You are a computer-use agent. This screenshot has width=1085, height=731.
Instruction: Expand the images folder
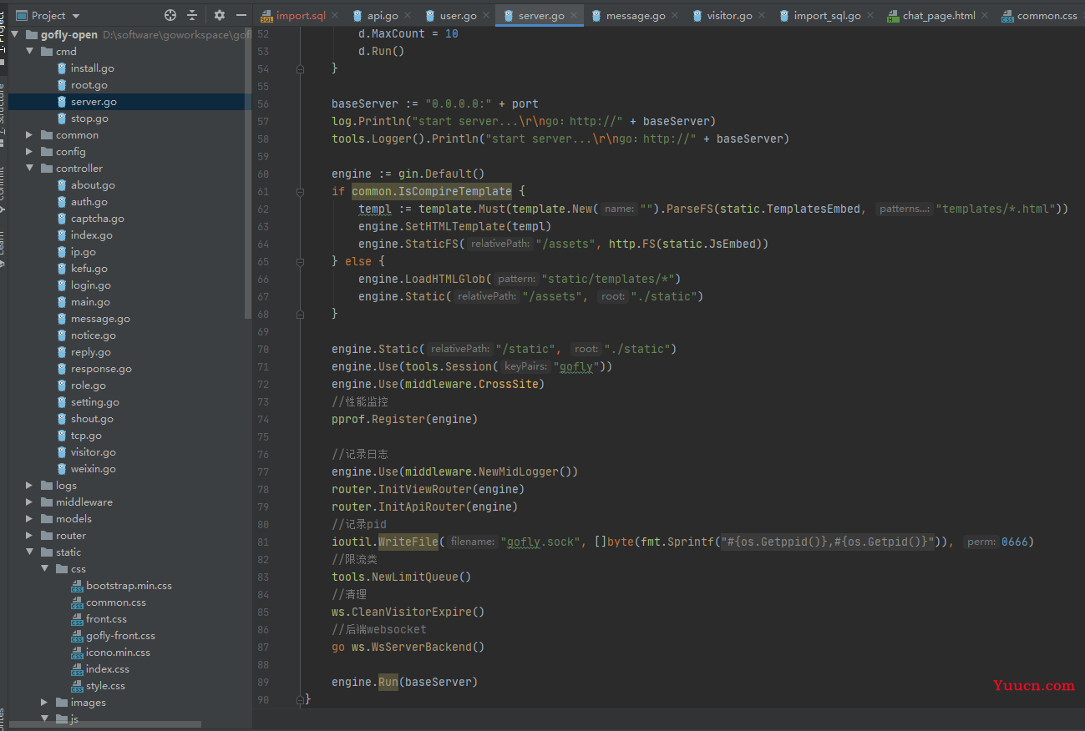pyautogui.click(x=45, y=703)
